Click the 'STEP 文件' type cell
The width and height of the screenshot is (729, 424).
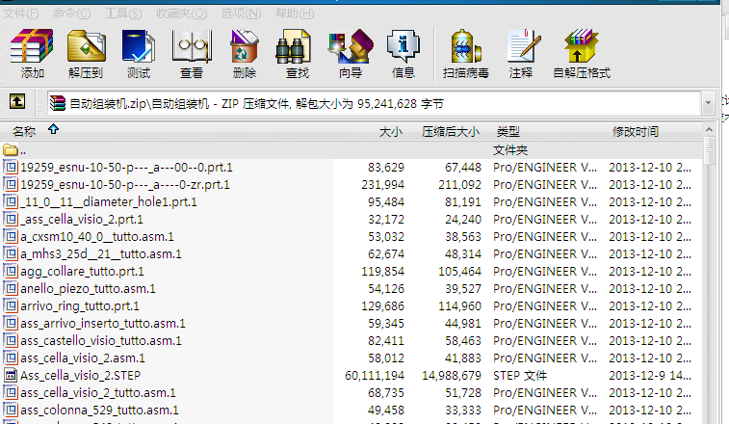click(520, 375)
